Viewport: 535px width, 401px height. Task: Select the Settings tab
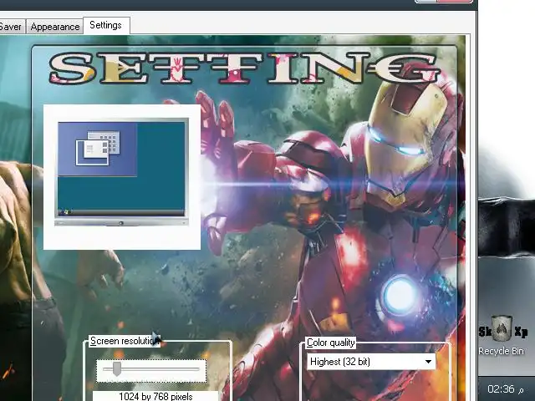(106, 25)
